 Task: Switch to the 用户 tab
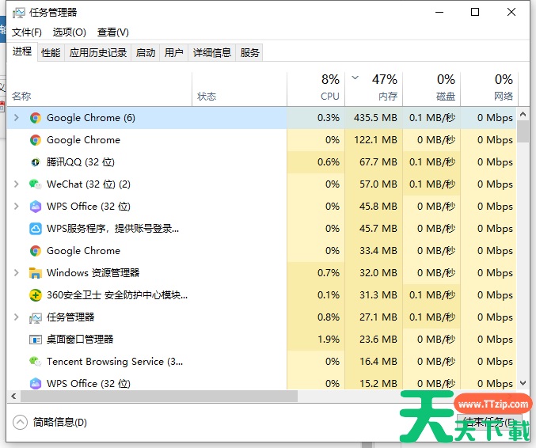click(174, 52)
